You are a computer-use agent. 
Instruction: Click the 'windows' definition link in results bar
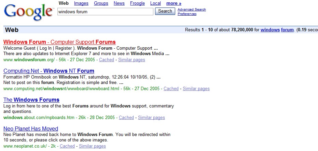pos(270,30)
